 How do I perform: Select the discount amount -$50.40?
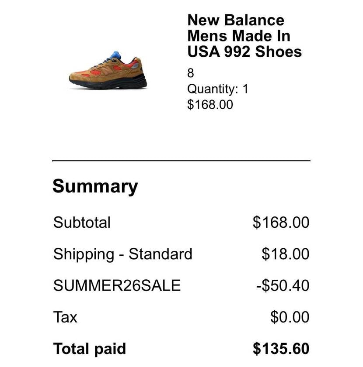click(283, 285)
